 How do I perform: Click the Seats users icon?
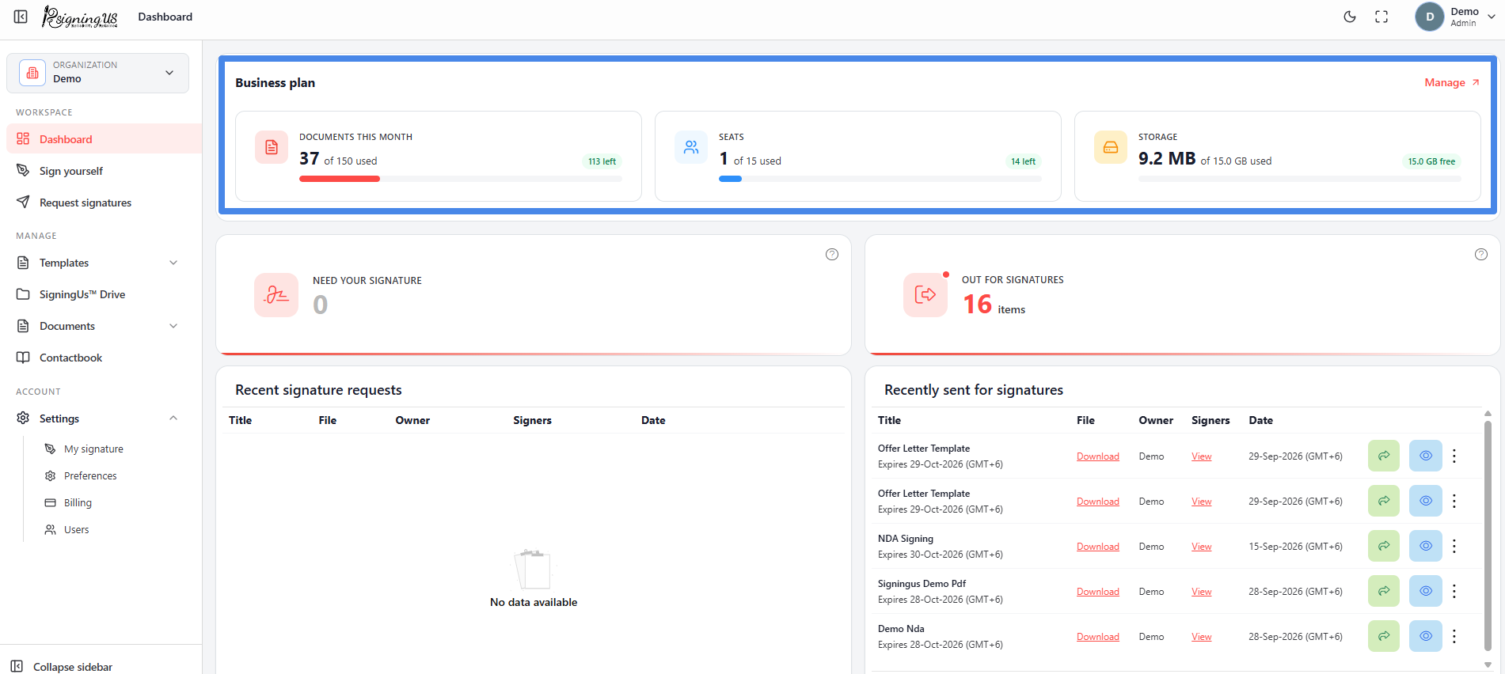691,147
